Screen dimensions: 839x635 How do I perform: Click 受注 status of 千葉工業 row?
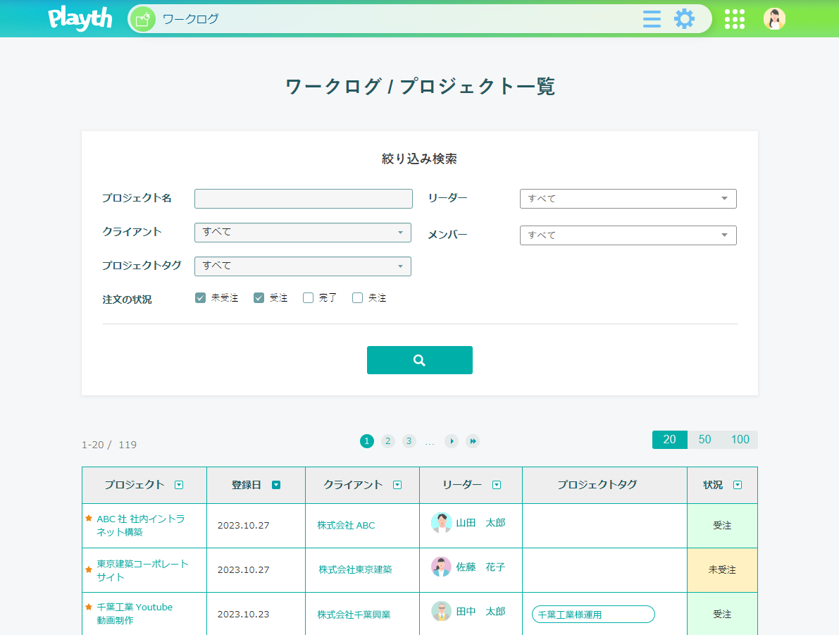(722, 614)
